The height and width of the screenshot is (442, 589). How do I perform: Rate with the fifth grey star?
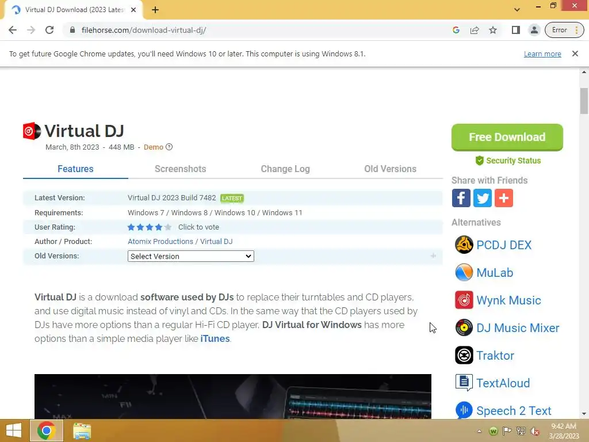click(168, 227)
